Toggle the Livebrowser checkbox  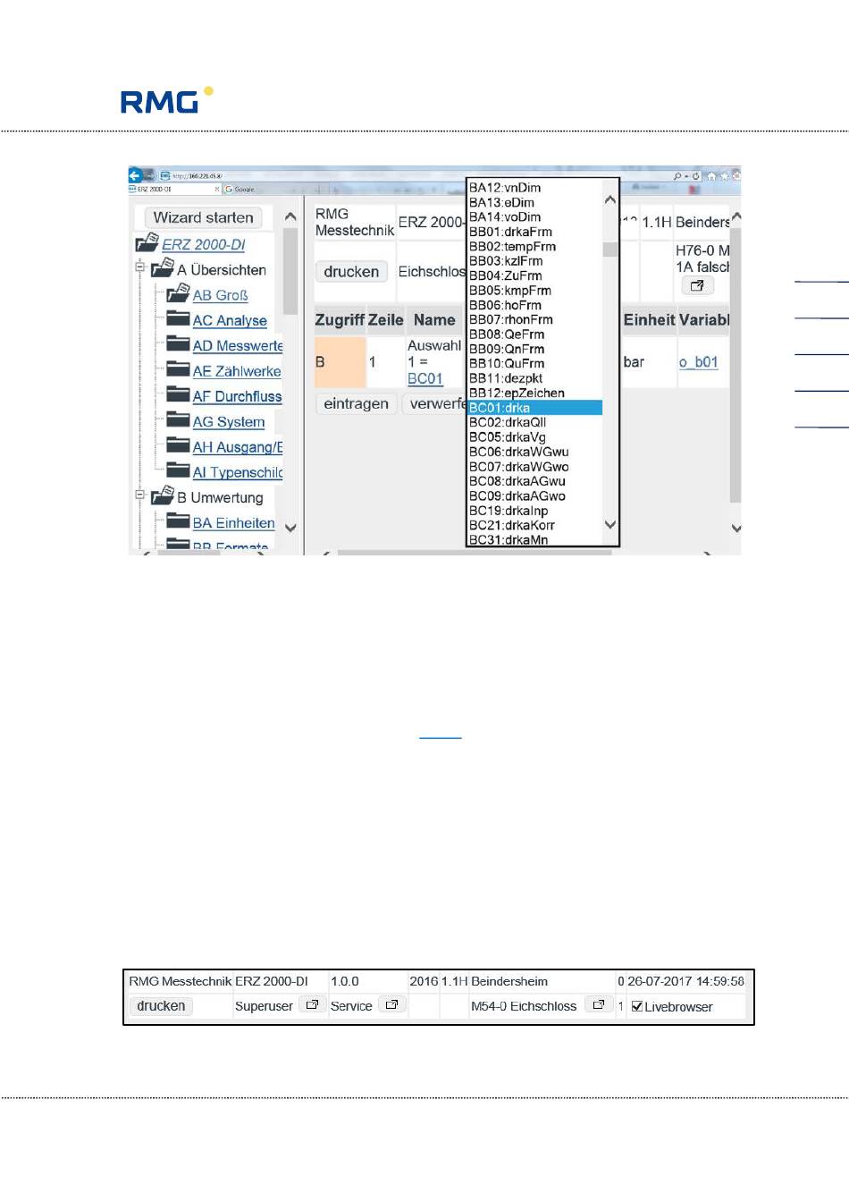(636, 1006)
